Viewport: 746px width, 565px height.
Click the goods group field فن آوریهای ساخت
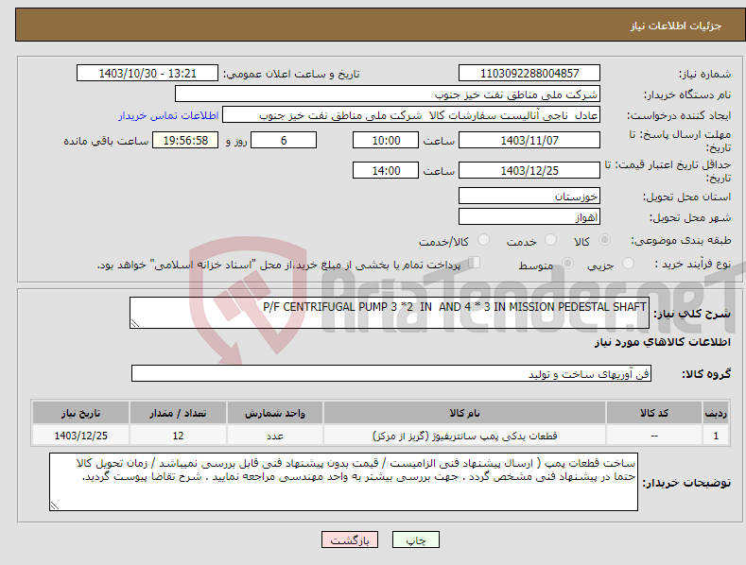point(391,374)
